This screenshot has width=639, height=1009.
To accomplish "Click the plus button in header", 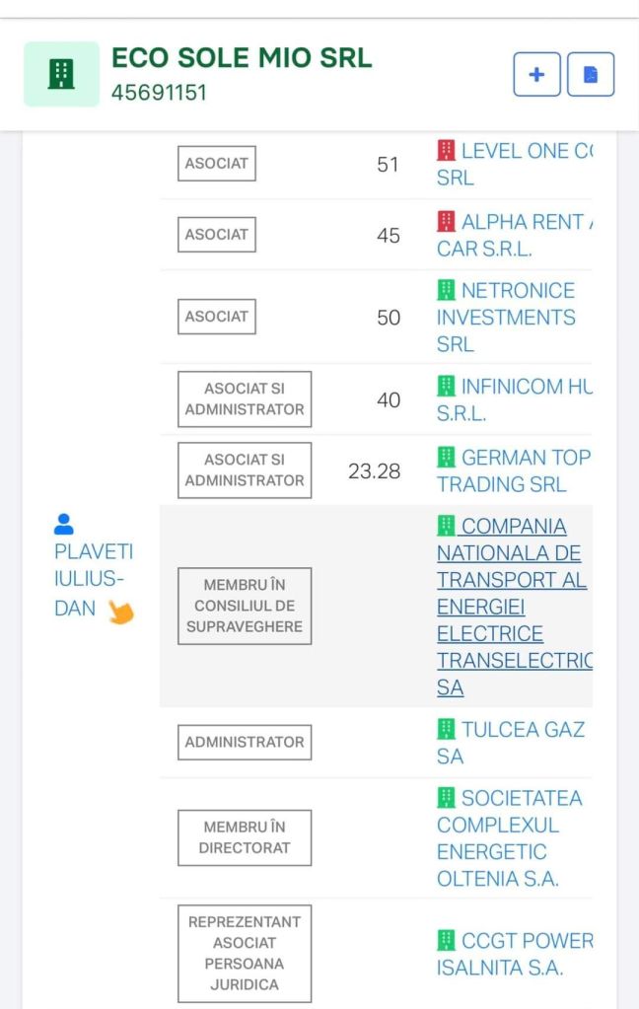I will click(x=537, y=75).
